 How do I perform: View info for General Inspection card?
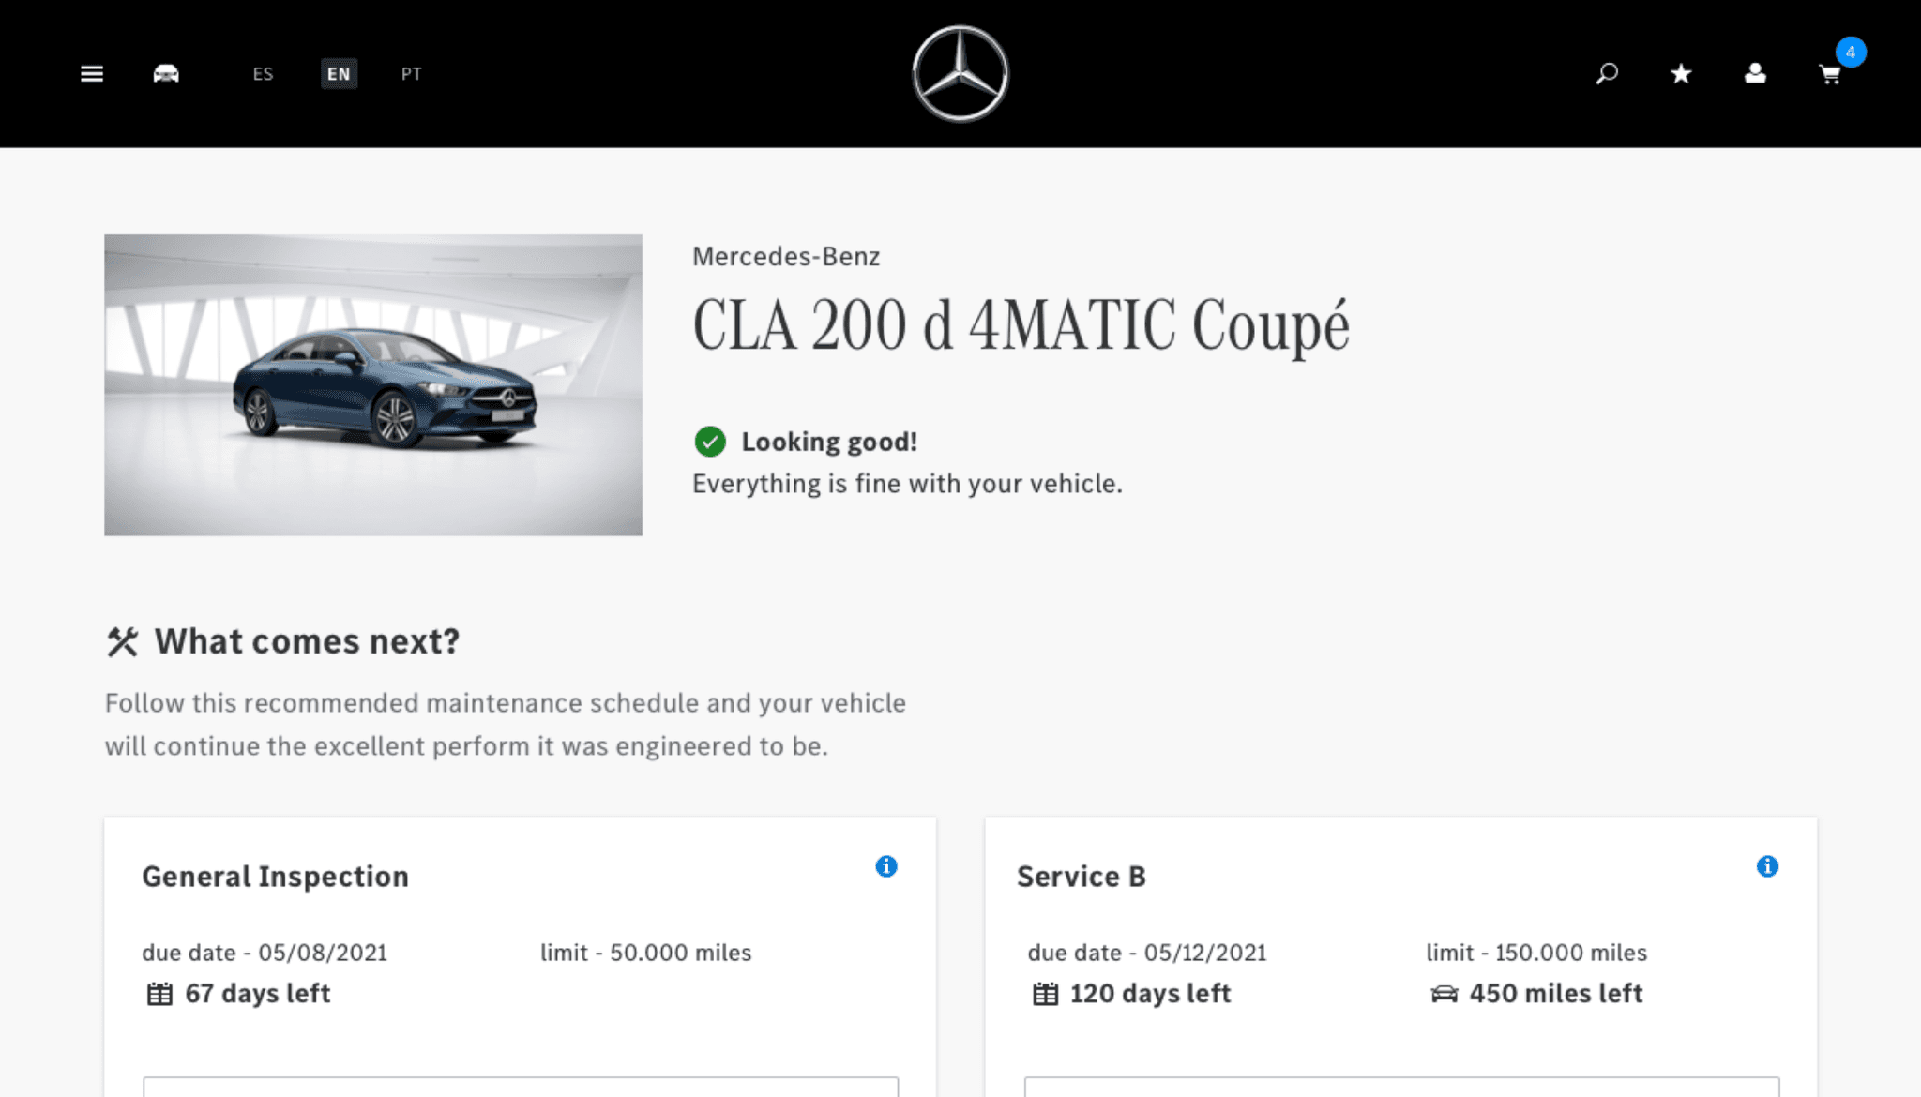(x=885, y=867)
